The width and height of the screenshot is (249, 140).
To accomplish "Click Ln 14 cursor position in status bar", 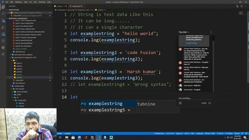I will [170, 133].
